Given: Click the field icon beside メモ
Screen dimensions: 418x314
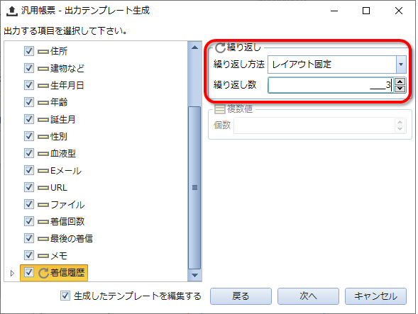Looking at the screenshot, I should tap(43, 256).
